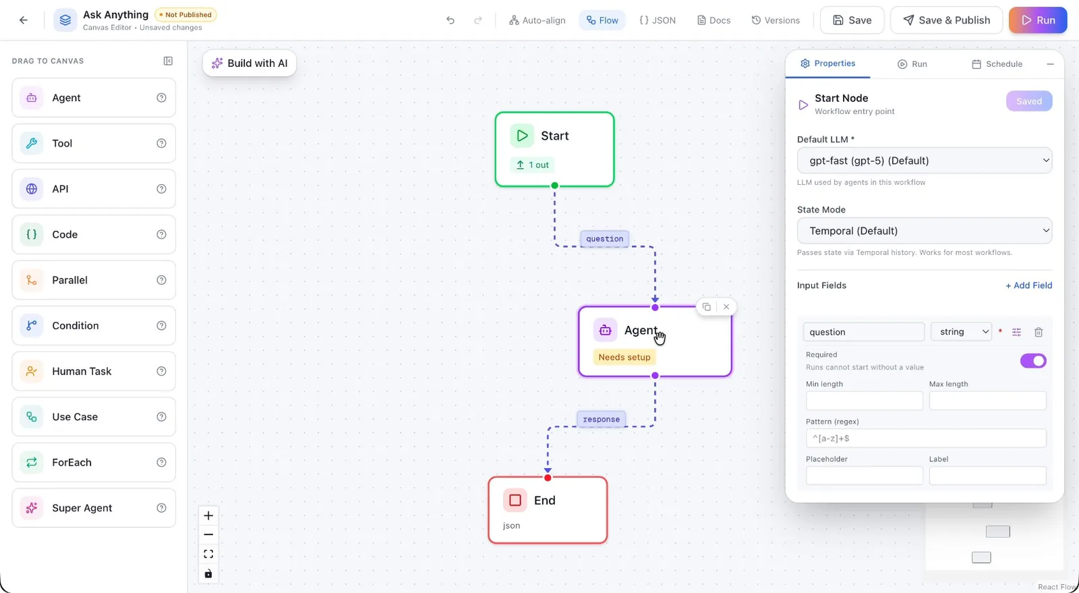Switch to the Schedule tab
Image resolution: width=1079 pixels, height=593 pixels.
coord(997,64)
